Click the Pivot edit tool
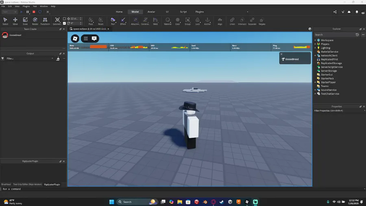 91,21
